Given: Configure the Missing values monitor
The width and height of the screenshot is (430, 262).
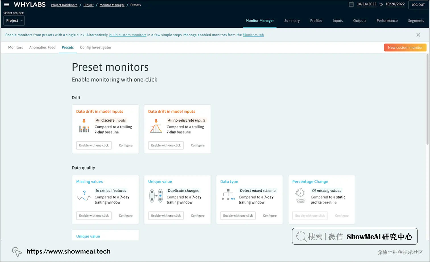Looking at the screenshot, I should 125,215.
